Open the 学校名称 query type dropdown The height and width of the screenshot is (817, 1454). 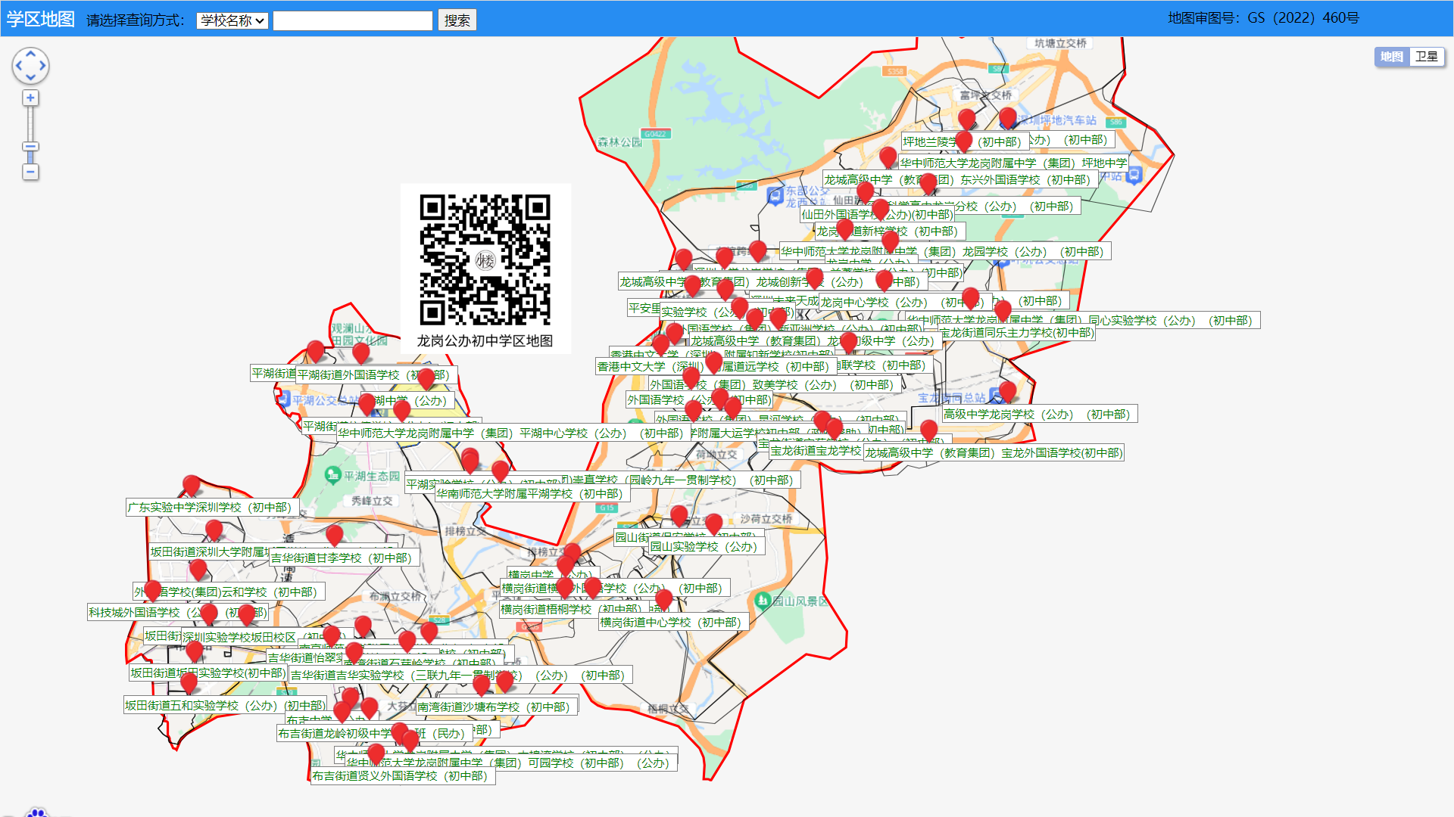[x=232, y=20]
